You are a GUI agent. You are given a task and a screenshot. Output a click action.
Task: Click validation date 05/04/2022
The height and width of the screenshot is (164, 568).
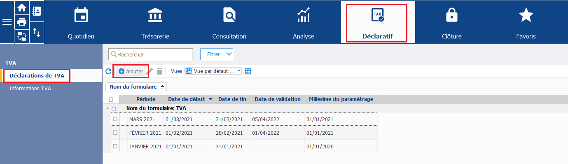[266, 119]
